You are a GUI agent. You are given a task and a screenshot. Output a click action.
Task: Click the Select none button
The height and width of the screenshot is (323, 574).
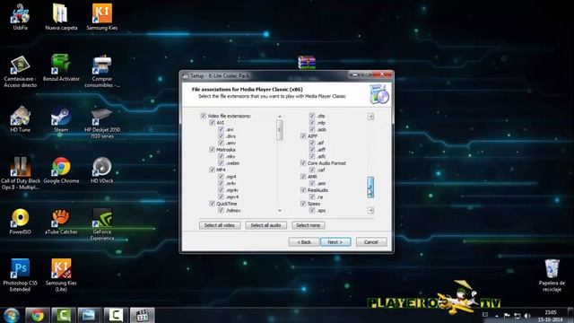[309, 225]
